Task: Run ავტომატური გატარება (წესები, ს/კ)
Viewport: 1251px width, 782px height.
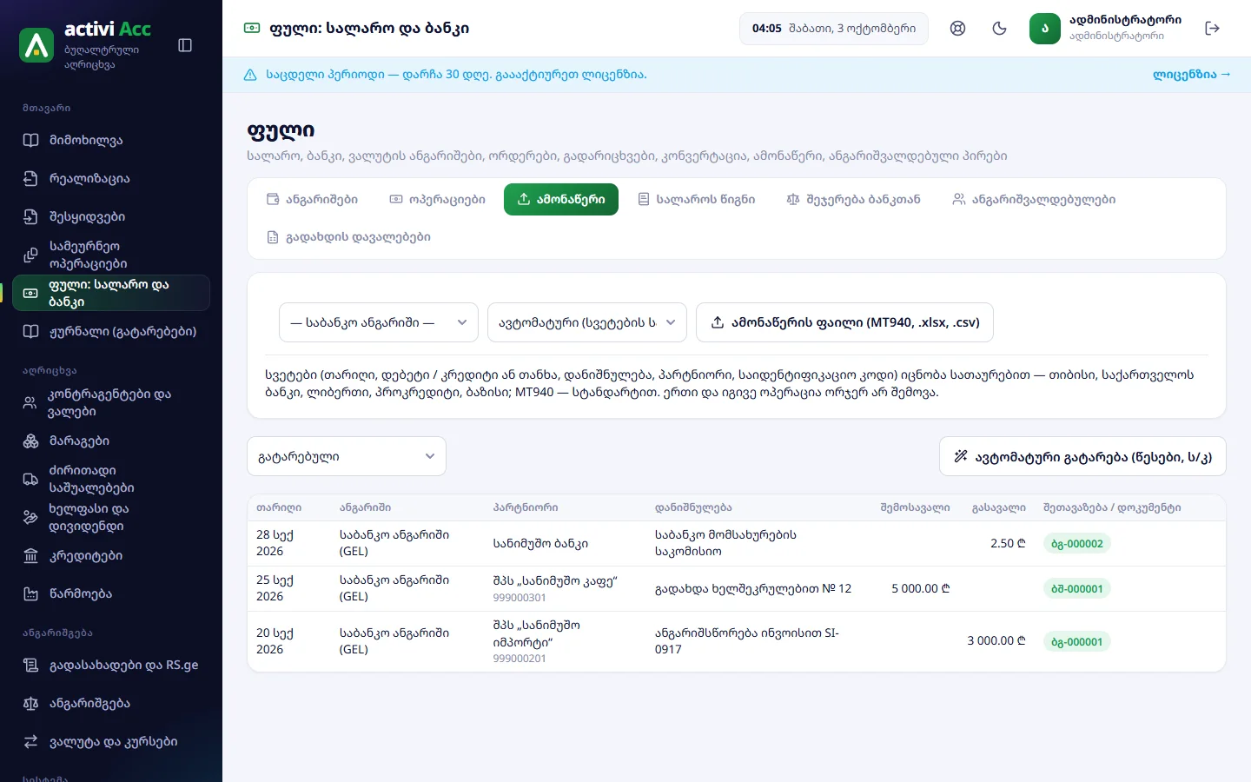Action: pyautogui.click(x=1082, y=456)
